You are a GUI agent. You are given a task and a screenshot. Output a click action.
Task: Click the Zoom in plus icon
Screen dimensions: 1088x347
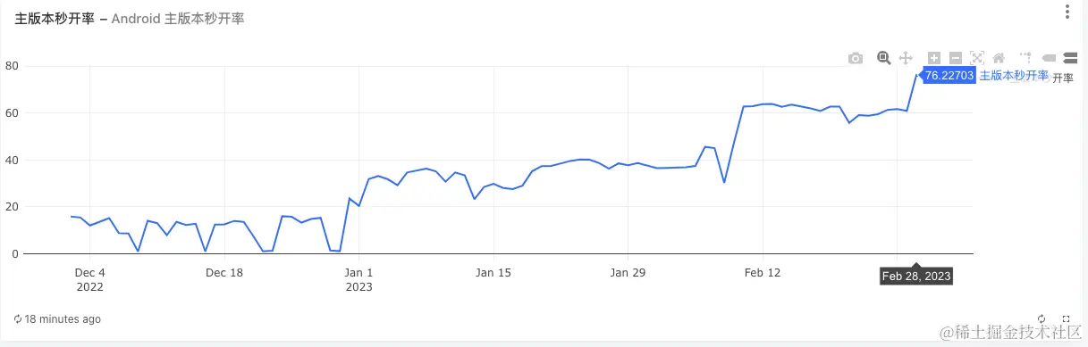934,58
